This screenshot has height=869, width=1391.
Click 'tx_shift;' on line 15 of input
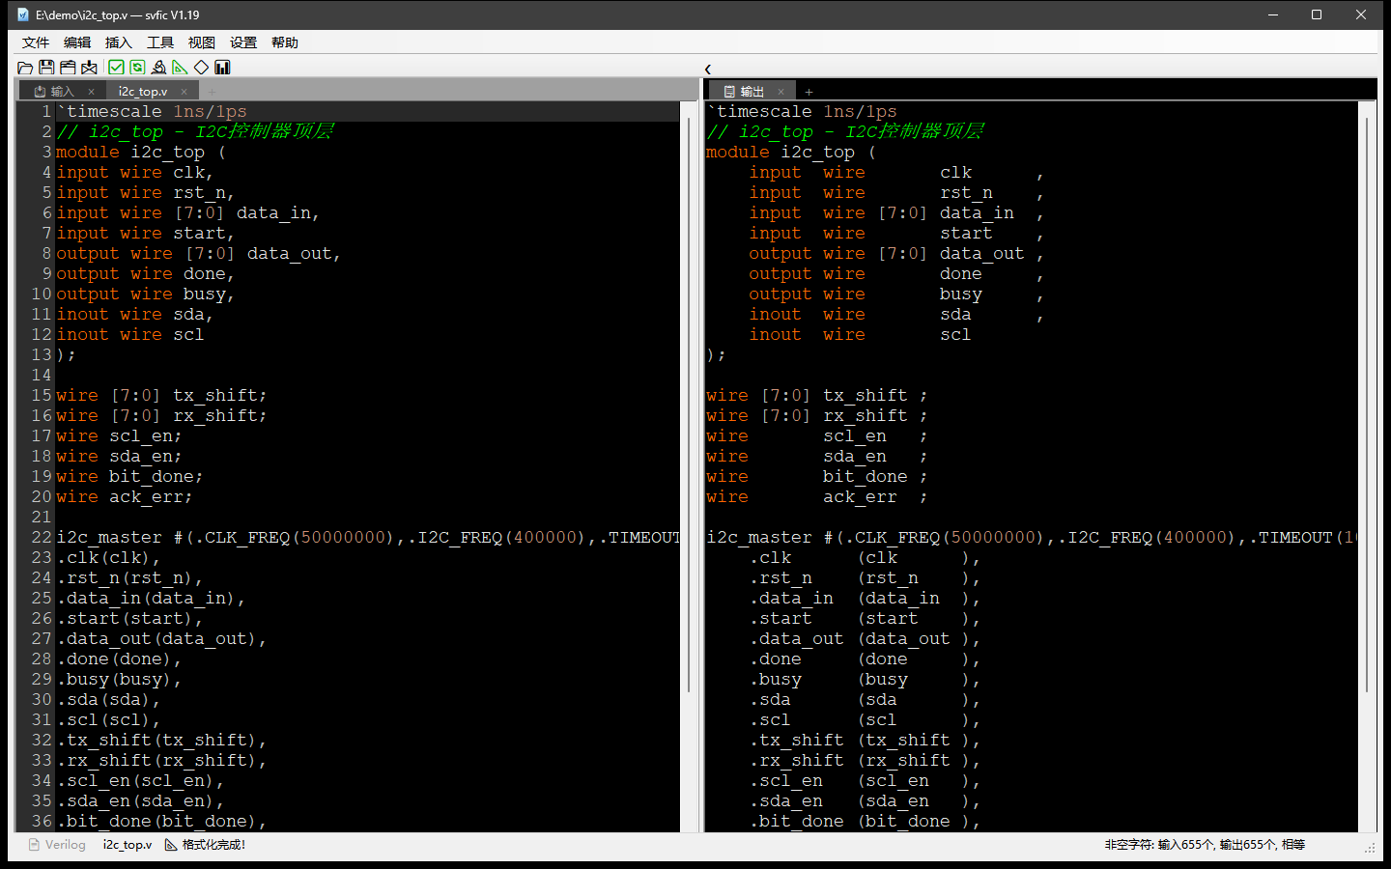tap(220, 396)
